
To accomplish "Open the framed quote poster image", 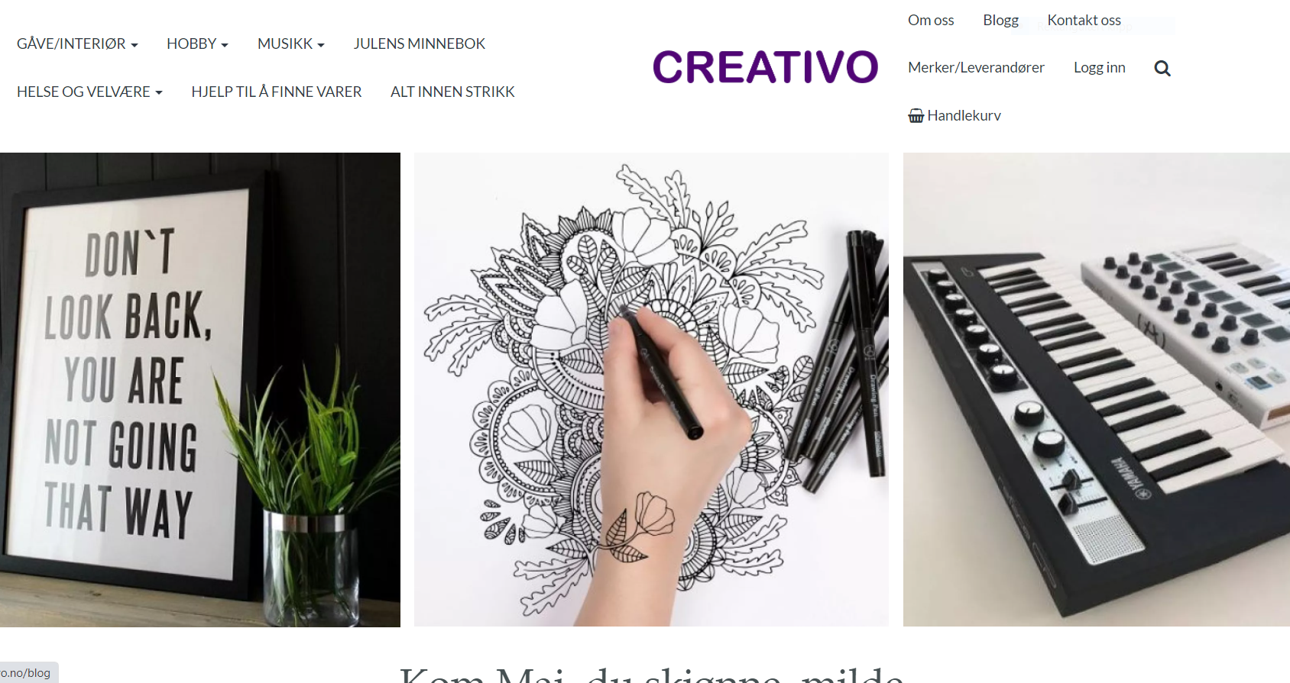I will (200, 390).
